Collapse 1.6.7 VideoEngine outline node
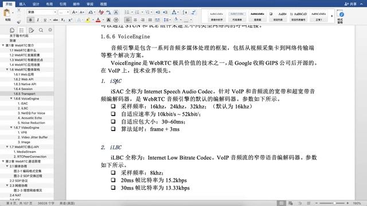This screenshot has width=367, height=206. click(11, 128)
